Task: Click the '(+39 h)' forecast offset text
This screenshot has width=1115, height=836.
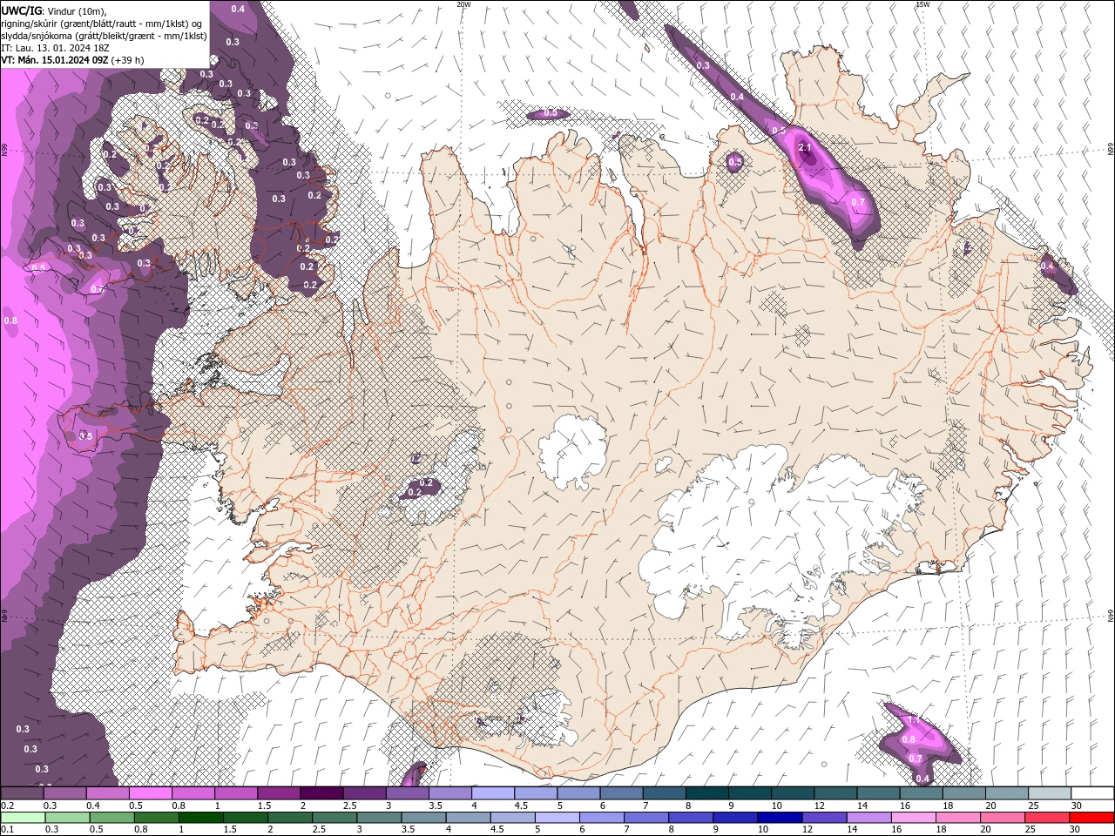Action: click(128, 60)
